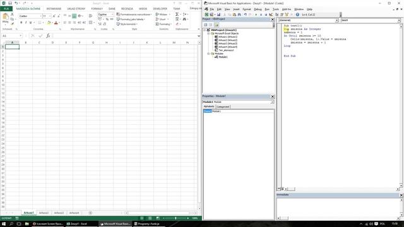The image size is (404, 227).
Task: Open the Module1 dropdown in Properties panel
Action: coord(272,102)
